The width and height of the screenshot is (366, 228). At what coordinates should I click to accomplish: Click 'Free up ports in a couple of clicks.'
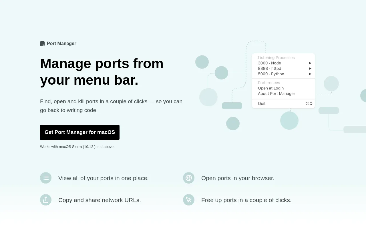[246, 200]
